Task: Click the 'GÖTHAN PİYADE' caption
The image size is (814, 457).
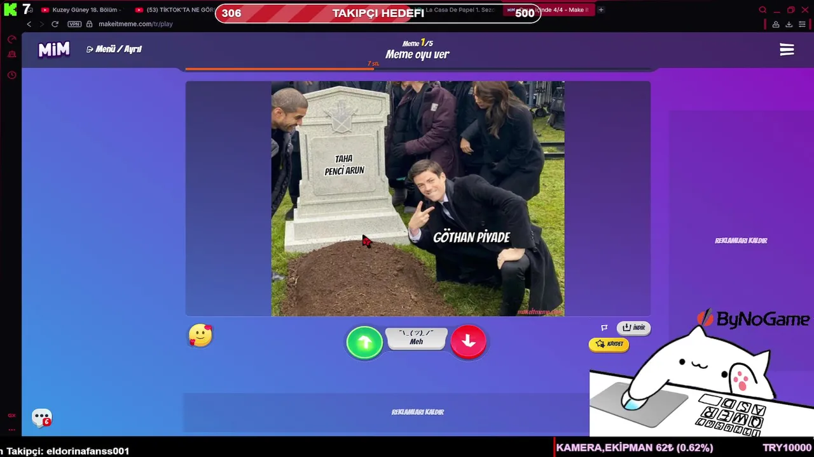Action: click(471, 237)
